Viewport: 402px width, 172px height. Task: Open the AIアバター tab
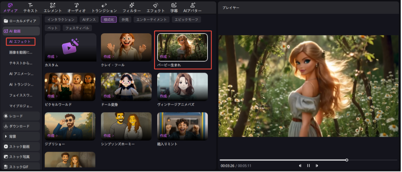point(192,8)
